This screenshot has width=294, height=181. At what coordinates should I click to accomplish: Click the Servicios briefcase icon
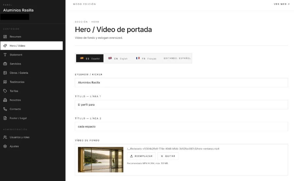point(5,64)
